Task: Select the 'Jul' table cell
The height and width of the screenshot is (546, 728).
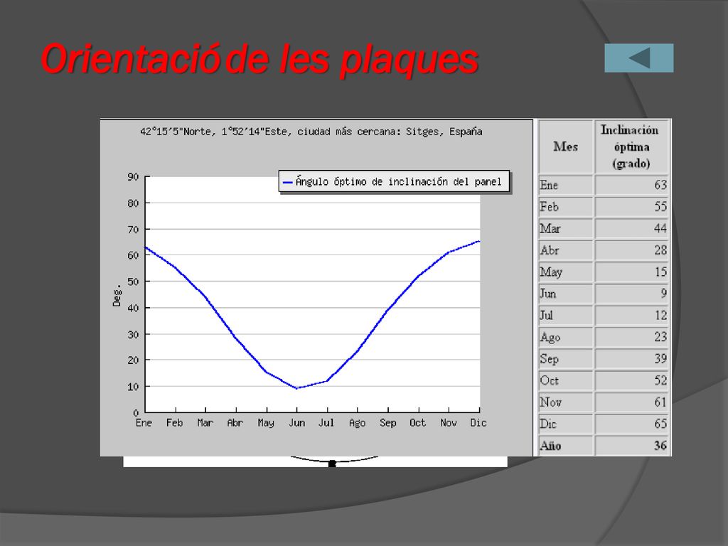Action: (x=565, y=315)
